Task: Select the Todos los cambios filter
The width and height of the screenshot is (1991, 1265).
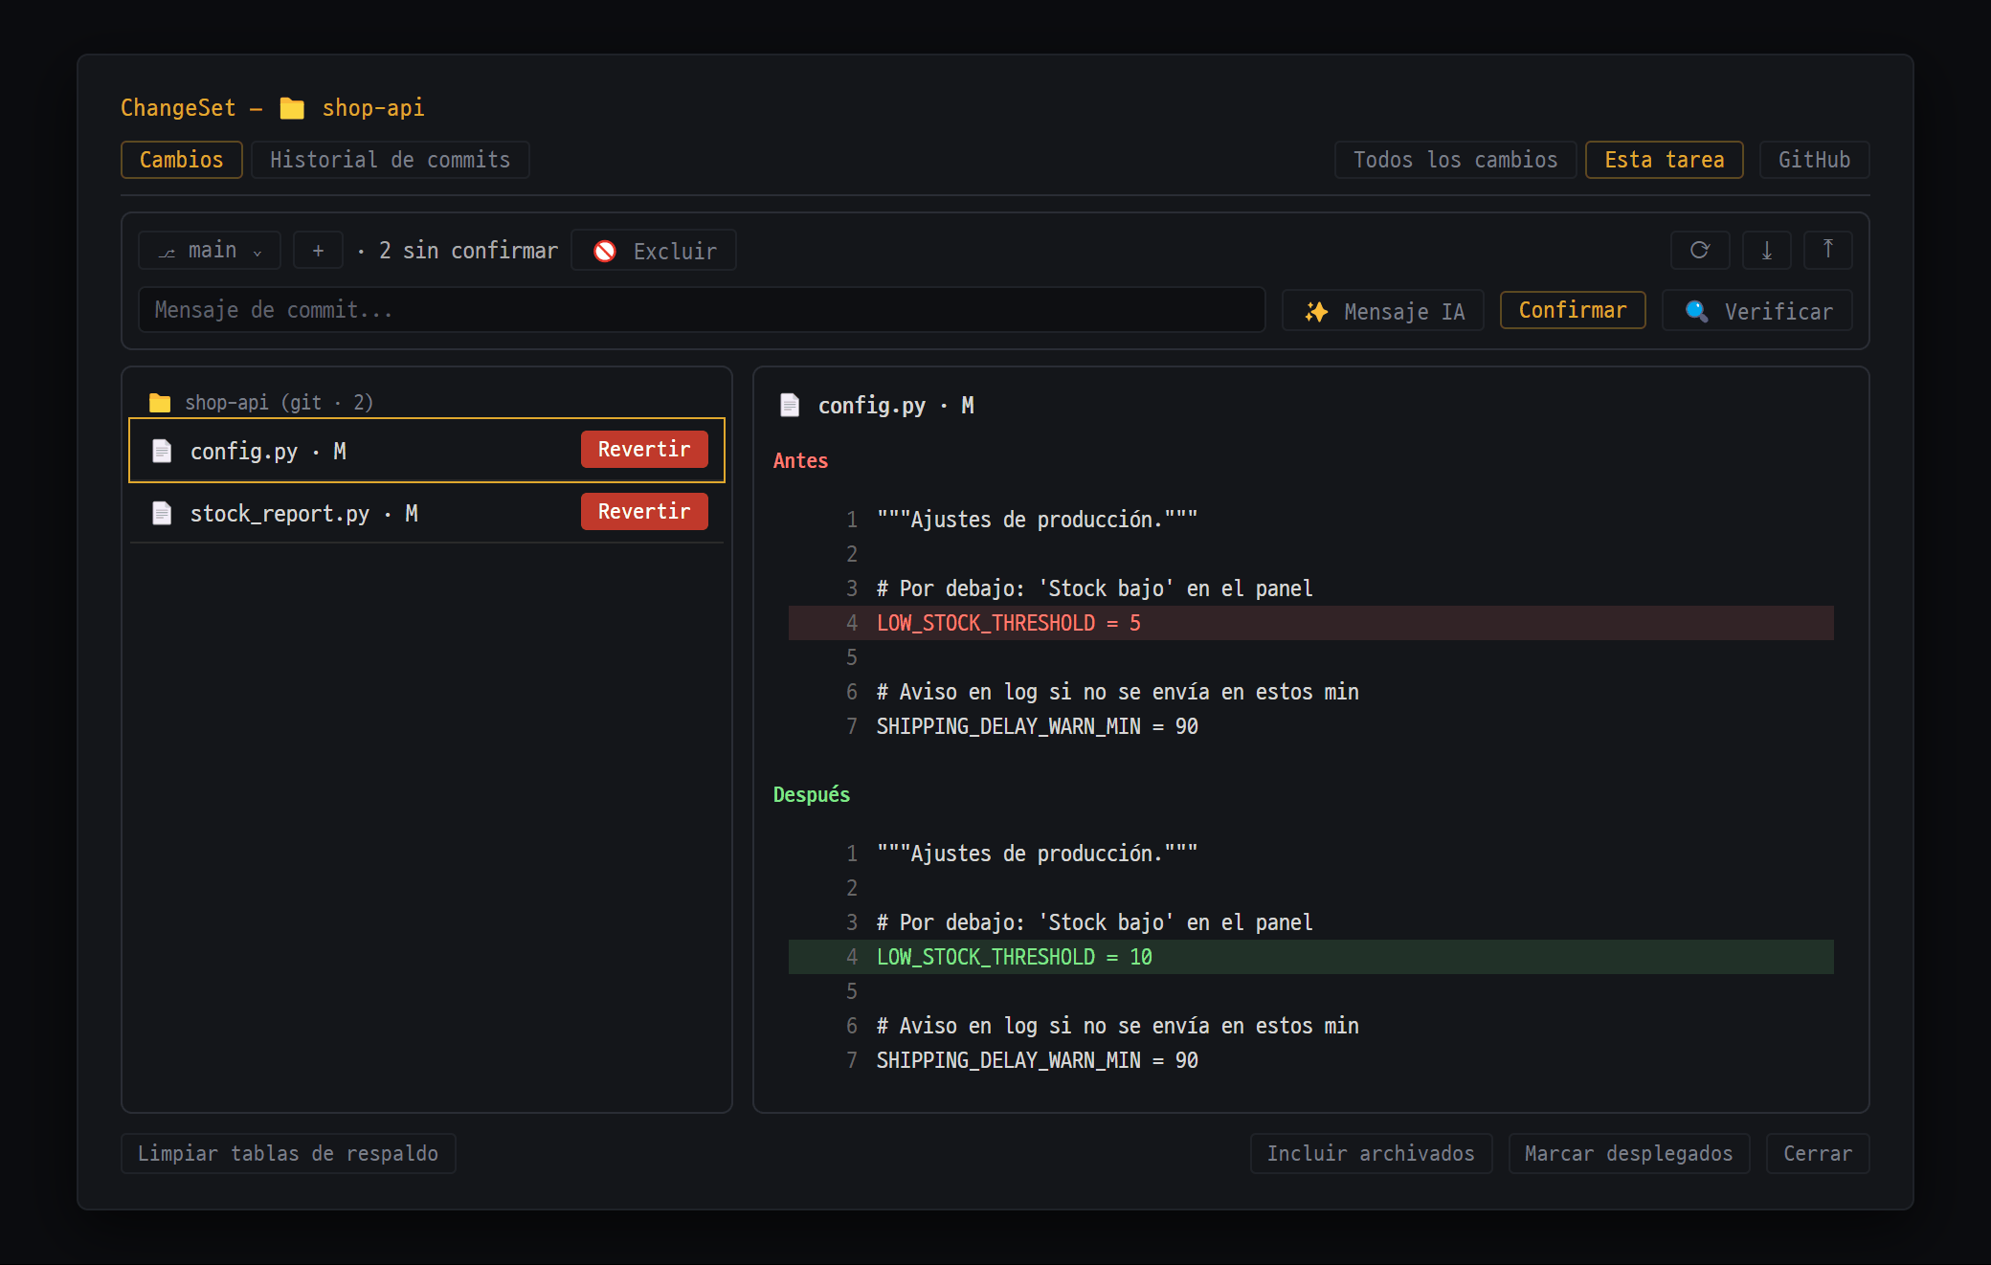Action: click(1455, 160)
